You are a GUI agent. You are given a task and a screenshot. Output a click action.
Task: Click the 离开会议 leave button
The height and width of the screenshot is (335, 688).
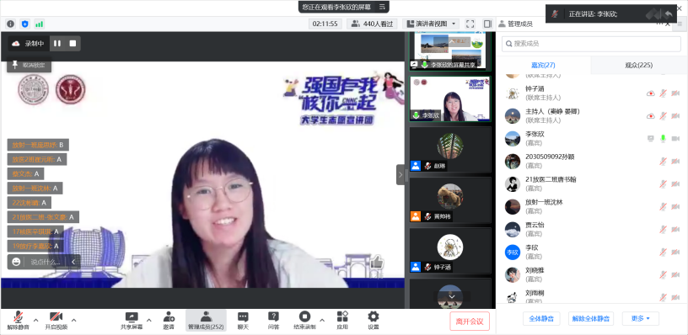click(x=470, y=321)
